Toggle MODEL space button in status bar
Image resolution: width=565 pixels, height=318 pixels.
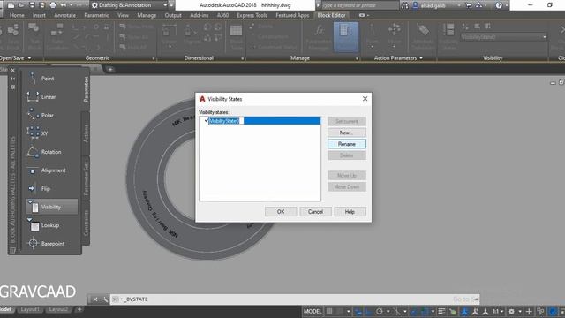coord(313,311)
